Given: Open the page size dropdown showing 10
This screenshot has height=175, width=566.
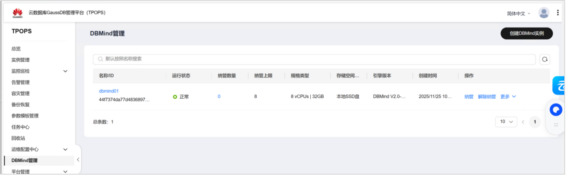Looking at the screenshot, I should point(506,122).
